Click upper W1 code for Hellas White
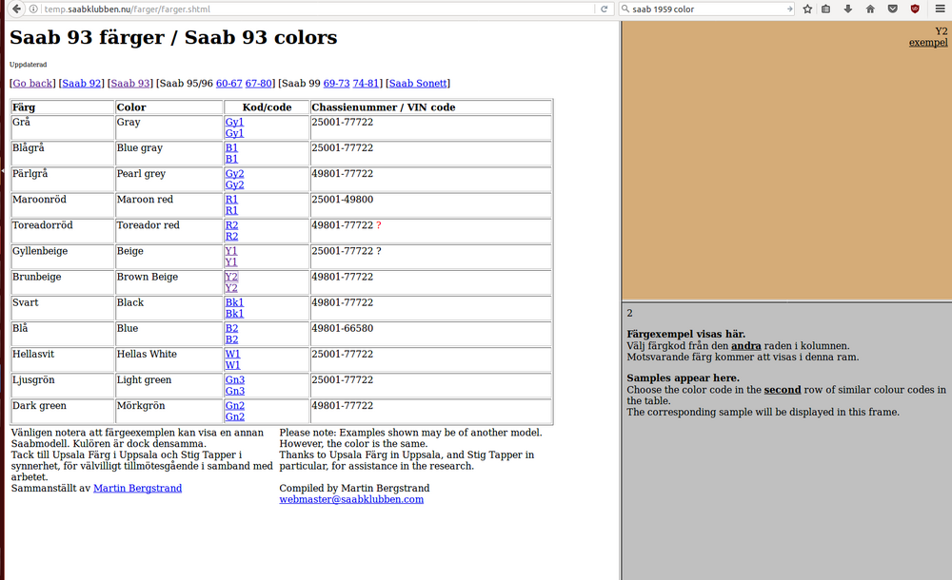 (x=232, y=354)
